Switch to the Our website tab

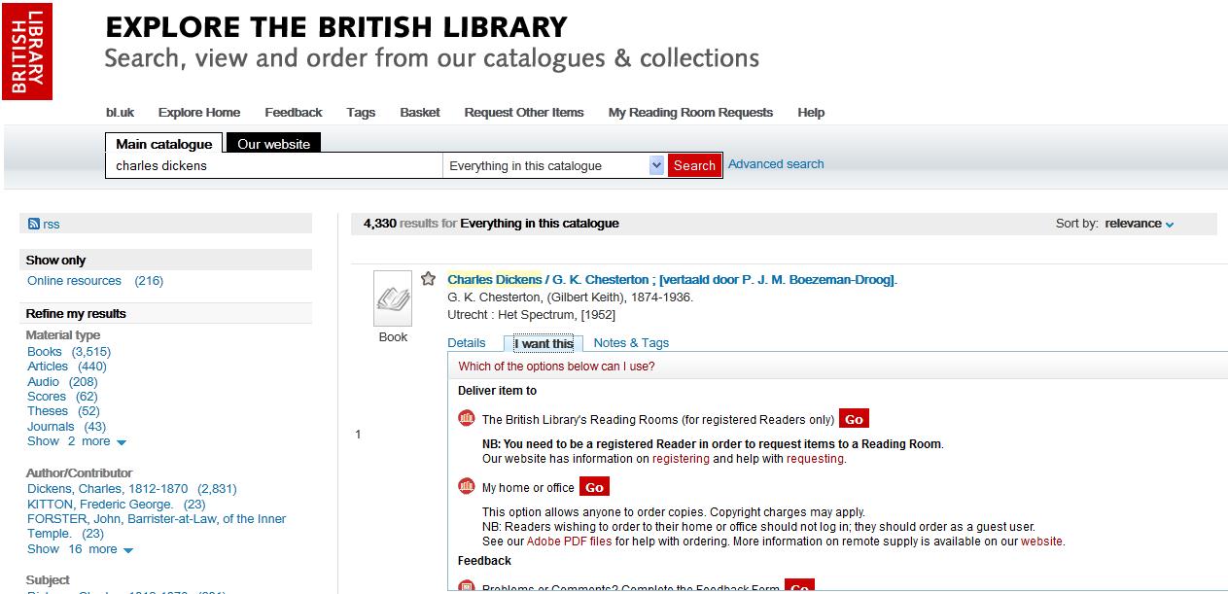(x=273, y=144)
